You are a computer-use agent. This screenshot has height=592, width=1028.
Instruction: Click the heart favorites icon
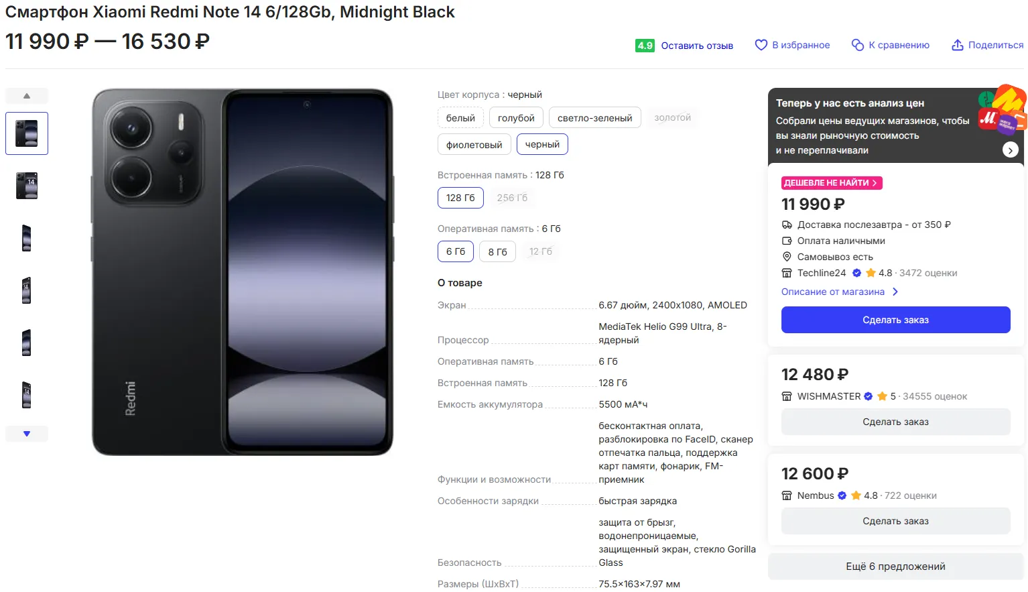tap(761, 45)
